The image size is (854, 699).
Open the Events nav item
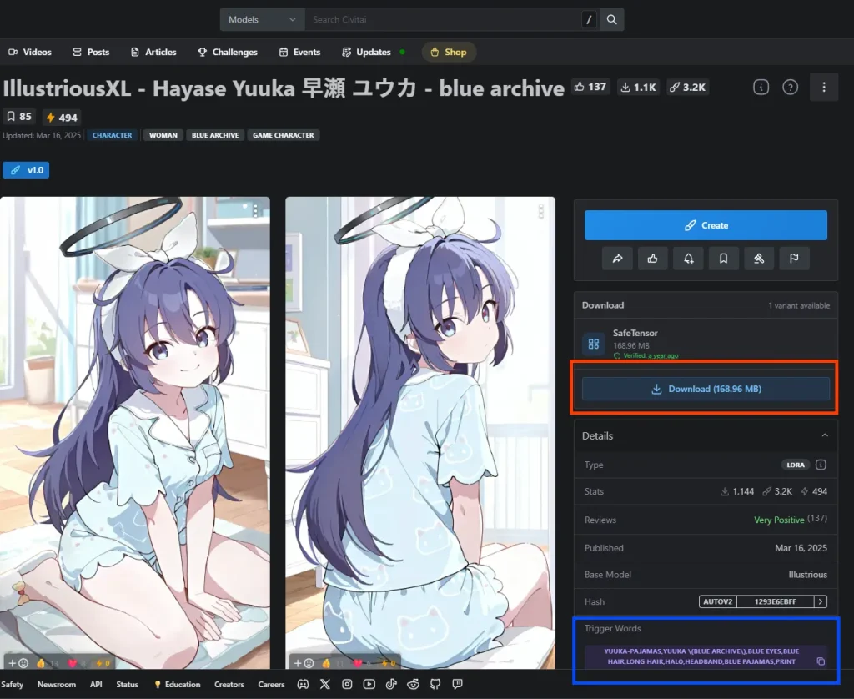click(299, 53)
